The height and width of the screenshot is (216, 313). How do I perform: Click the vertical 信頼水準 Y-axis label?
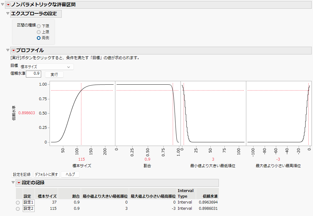pyautogui.click(x=14, y=113)
